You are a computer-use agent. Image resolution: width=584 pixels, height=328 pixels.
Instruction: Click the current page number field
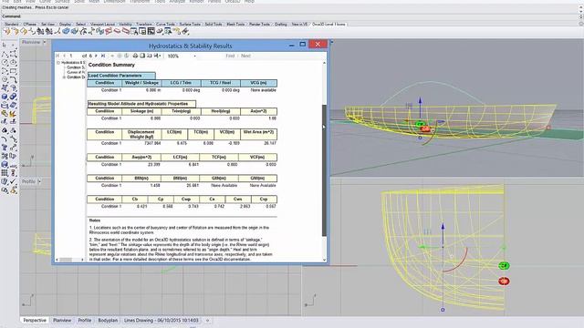click(x=74, y=56)
